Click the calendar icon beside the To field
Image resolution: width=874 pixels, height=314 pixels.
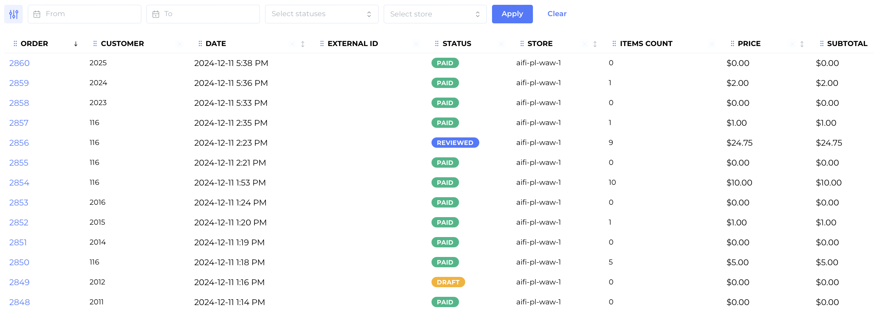point(156,14)
